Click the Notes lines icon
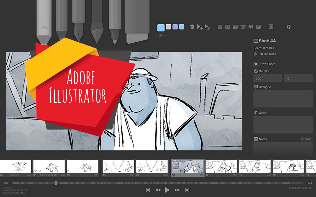Screen dimensions: 316x197 coord(255,139)
